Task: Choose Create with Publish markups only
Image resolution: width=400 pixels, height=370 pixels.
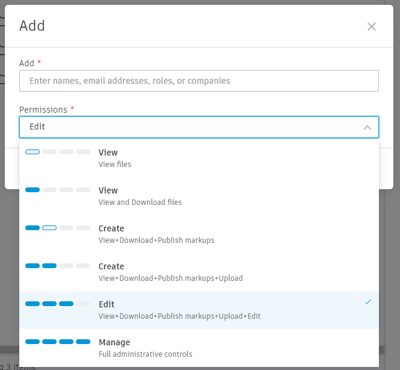Action: point(199,234)
